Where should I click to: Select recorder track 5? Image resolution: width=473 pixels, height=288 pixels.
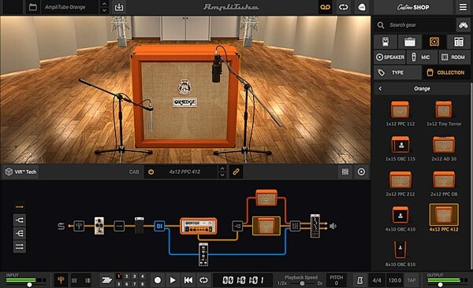tap(119, 284)
